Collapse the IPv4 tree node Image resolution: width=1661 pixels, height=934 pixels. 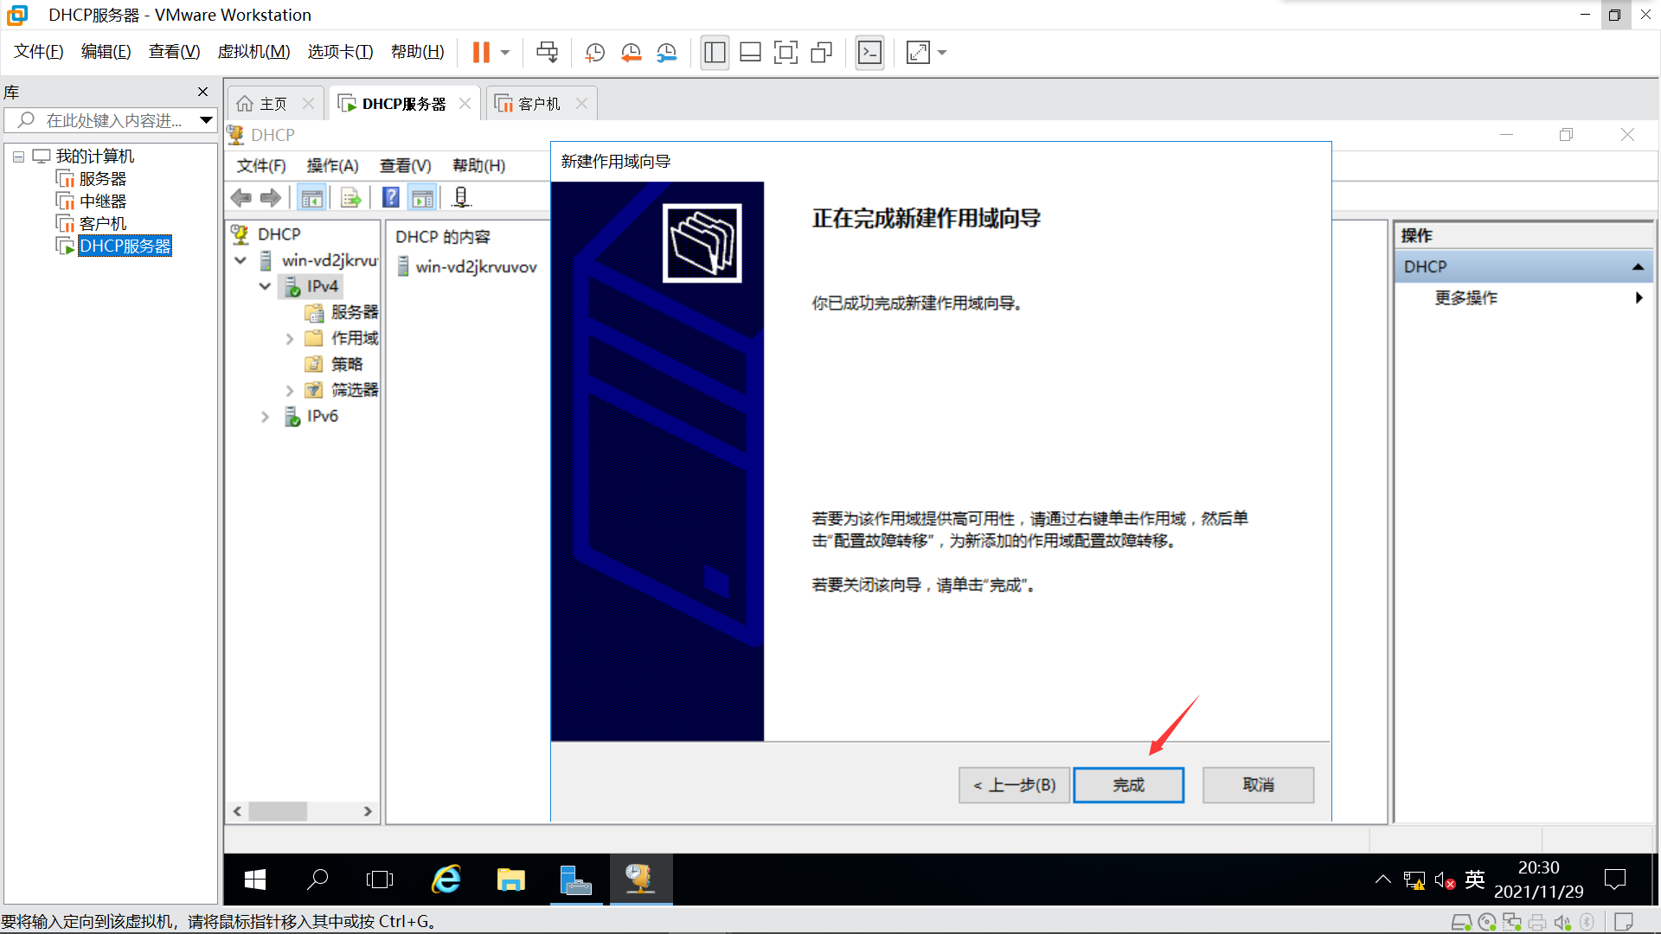coord(266,286)
